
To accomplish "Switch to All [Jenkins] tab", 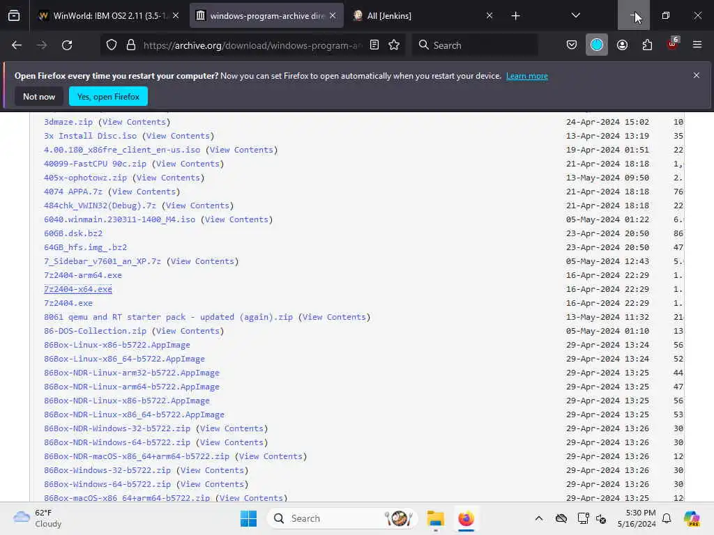I will [422, 16].
